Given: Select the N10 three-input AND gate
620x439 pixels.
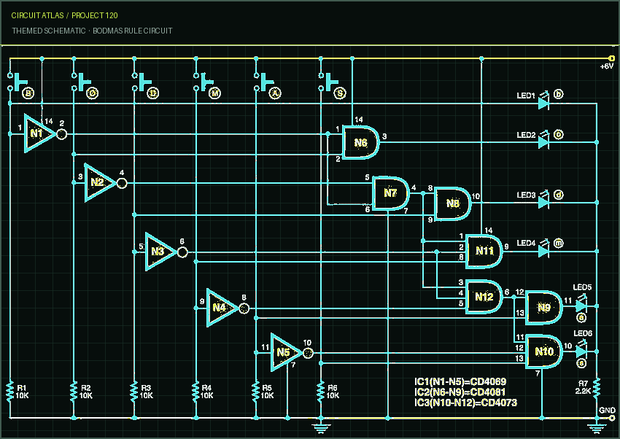Looking at the screenshot, I should 543,351.
